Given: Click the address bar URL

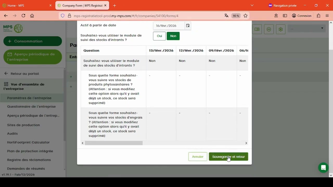Looking at the screenshot, I should click(x=126, y=16).
